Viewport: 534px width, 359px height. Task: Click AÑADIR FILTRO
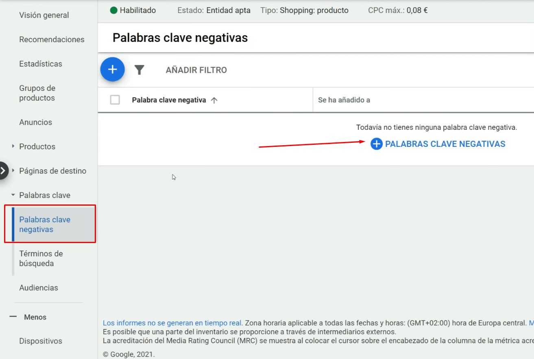[x=196, y=70]
